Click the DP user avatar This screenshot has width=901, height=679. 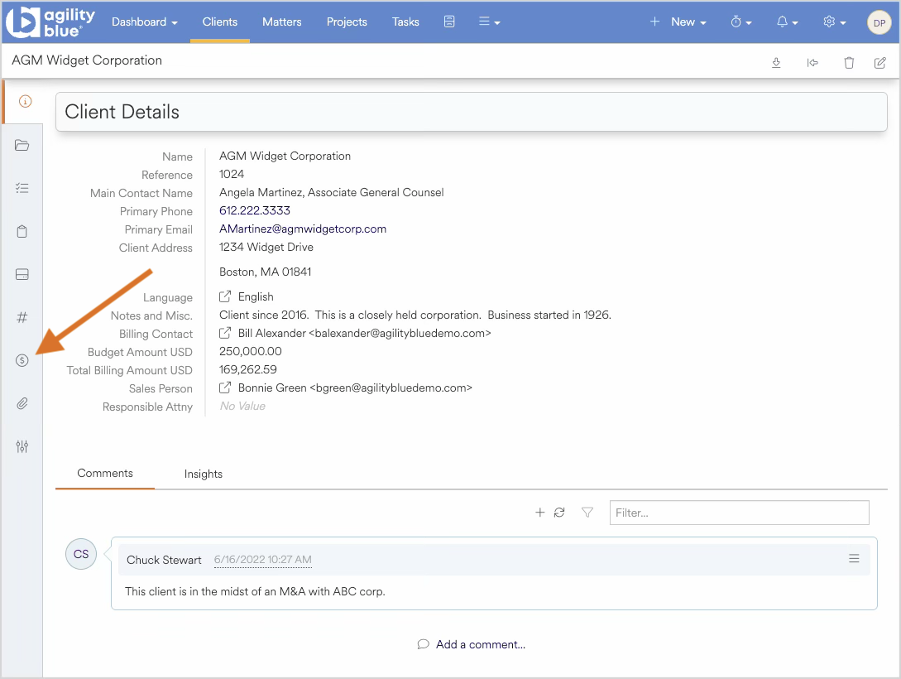point(879,23)
